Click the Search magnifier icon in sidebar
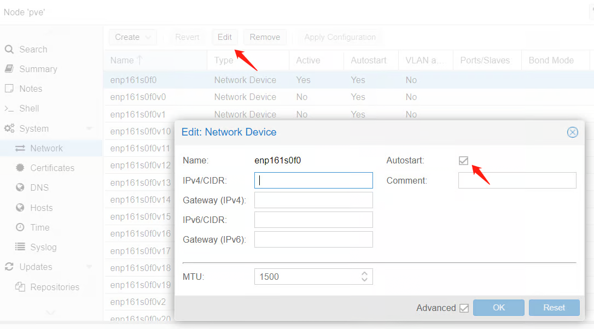Image resolution: width=594 pixels, height=329 pixels. (x=9, y=50)
